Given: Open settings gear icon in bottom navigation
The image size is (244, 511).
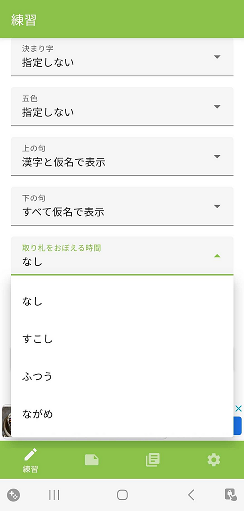Looking at the screenshot, I should click(x=214, y=460).
